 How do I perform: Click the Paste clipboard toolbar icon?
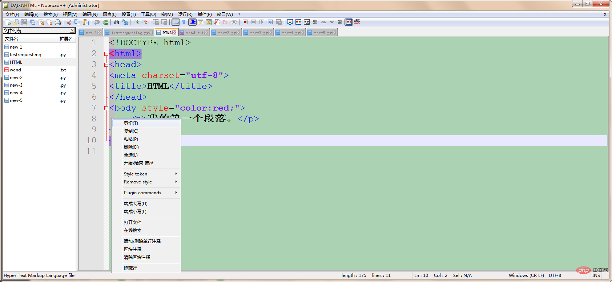point(86,22)
